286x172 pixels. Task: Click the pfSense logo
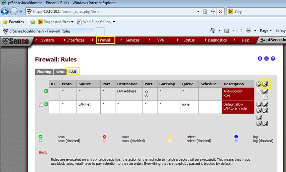(15, 41)
